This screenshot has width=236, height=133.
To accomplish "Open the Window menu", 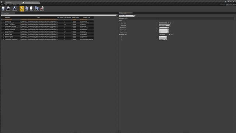I will click(x=15, y=5).
